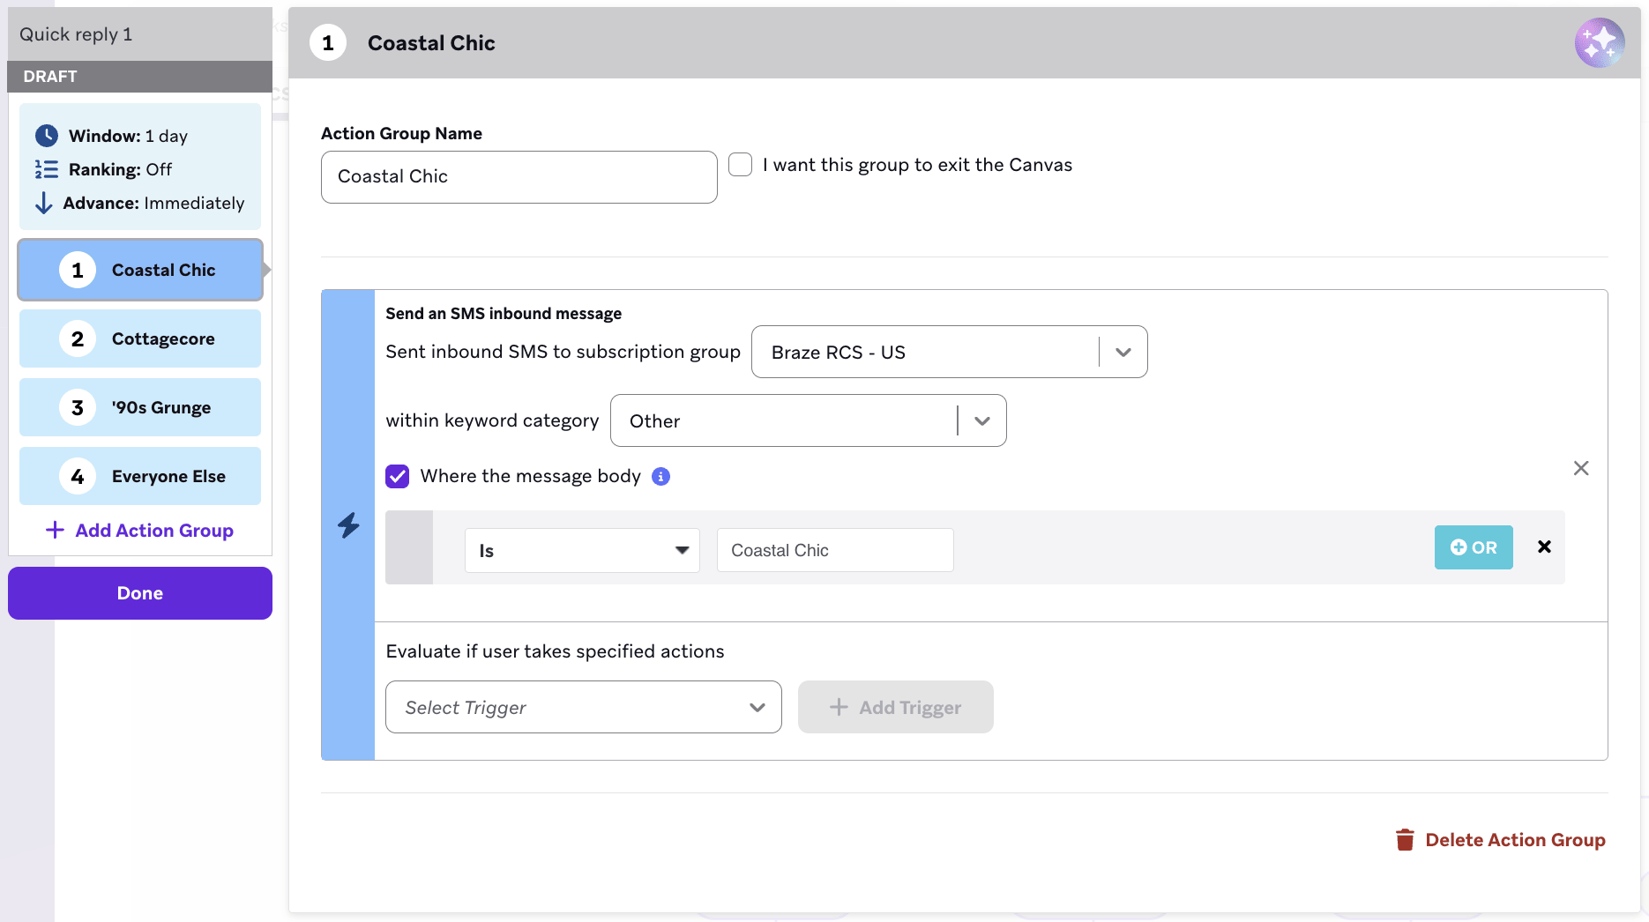The image size is (1649, 922).
Task: Switch to the '90s Grunge action group
Action: 139,407
